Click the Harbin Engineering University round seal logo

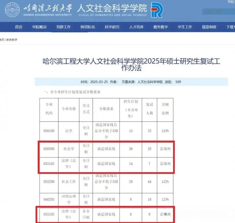point(12,10)
